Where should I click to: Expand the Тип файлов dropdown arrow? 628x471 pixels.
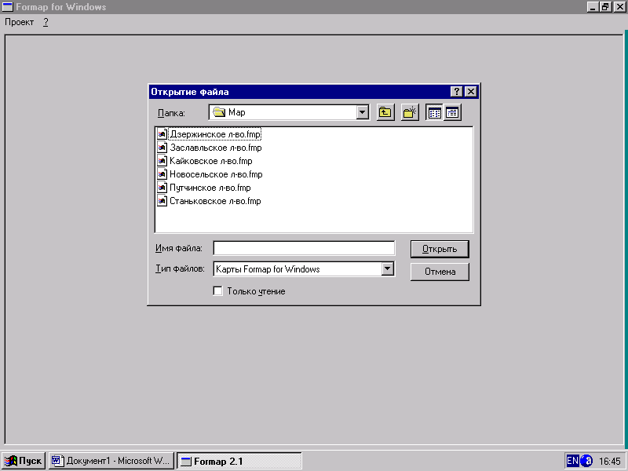[387, 268]
